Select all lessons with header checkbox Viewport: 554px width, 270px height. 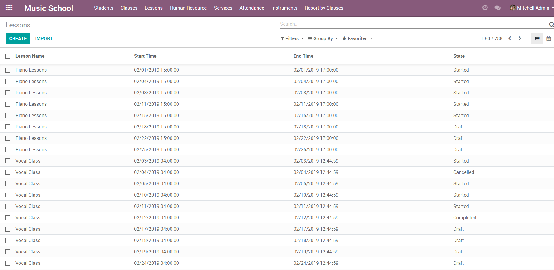8,56
